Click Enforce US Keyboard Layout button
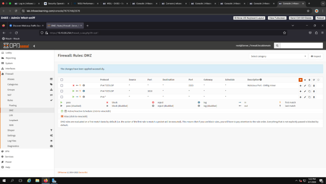Screen dimensions: 326x184 249,18
